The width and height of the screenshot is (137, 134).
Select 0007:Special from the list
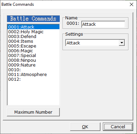coord(33,55)
